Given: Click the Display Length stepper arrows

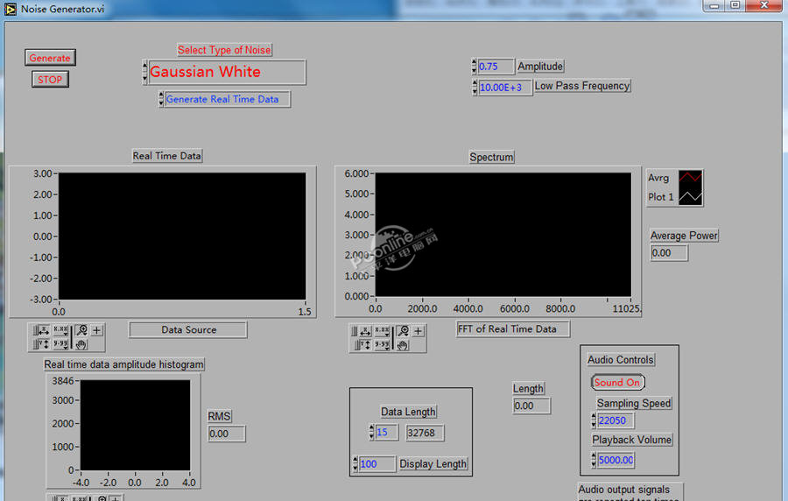Looking at the screenshot, I should 355,464.
